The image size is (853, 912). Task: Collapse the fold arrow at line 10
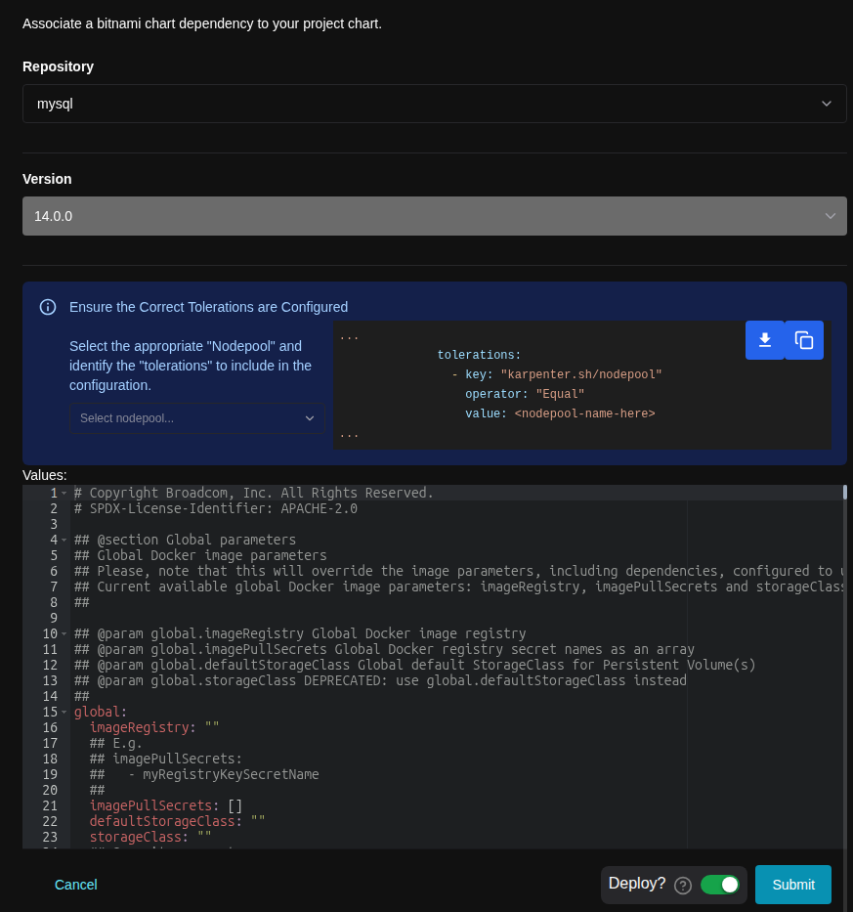coord(64,634)
